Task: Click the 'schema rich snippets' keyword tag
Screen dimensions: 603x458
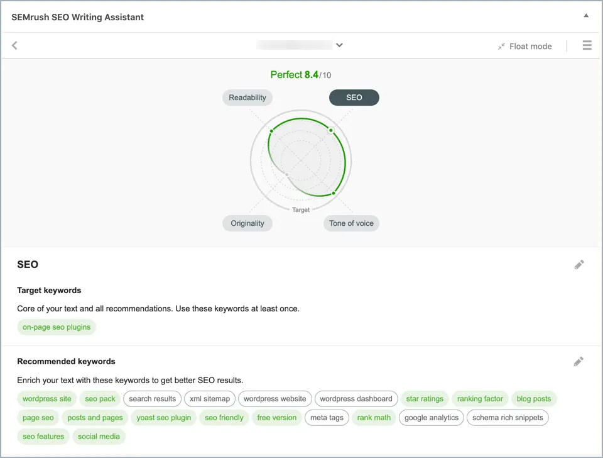Action: 508,418
